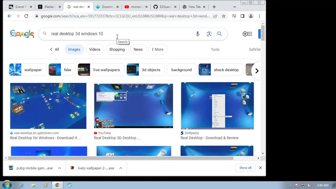Open options arrow for lively-wallpaper download
Image resolution: width=336 pixels, height=189 pixels.
click(121, 168)
